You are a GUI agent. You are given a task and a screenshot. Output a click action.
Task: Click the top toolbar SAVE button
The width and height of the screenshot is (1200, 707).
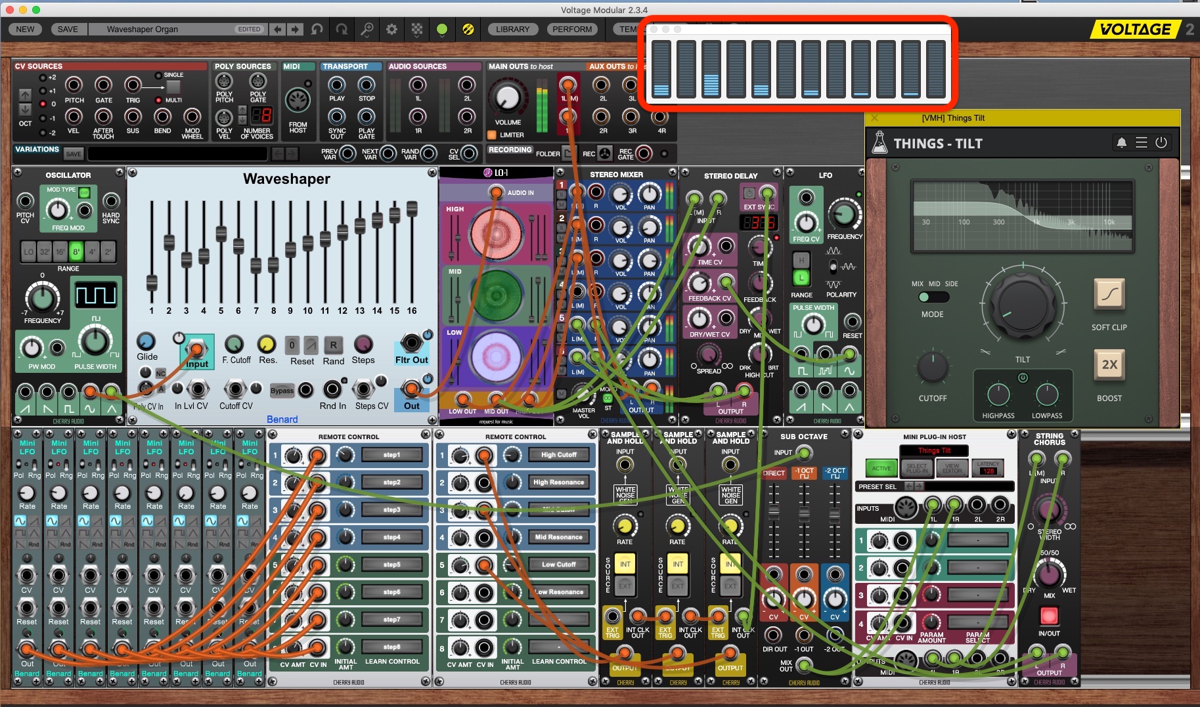coord(68,29)
